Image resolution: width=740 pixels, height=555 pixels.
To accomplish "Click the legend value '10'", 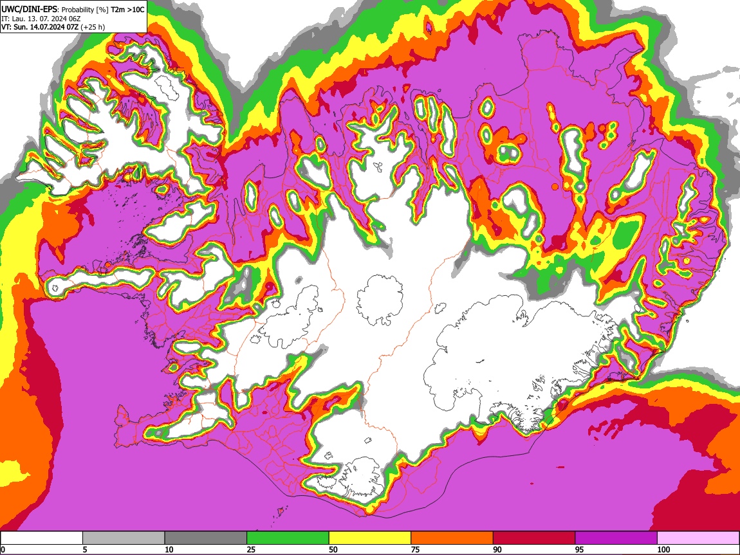I will [x=169, y=549].
